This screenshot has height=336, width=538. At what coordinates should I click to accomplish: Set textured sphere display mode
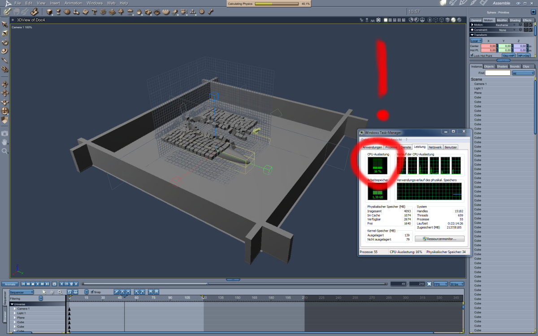point(459,20)
